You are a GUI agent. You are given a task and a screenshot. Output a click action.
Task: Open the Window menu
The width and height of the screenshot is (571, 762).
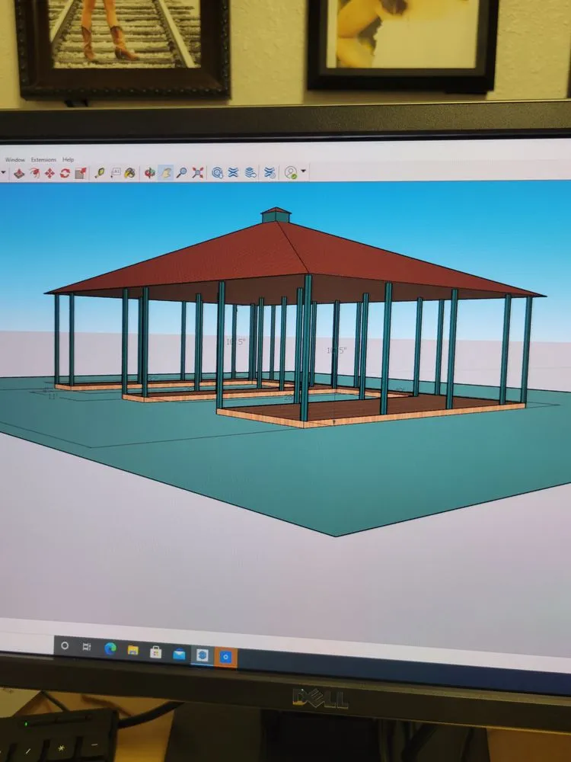pyautogui.click(x=15, y=159)
